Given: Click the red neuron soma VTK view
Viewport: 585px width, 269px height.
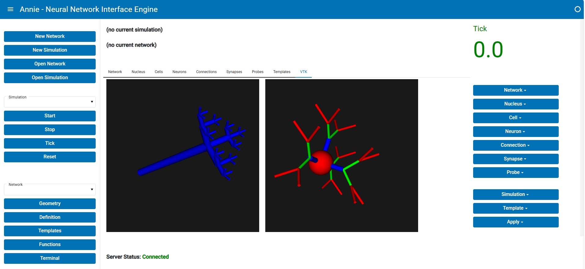Looking at the screenshot, I should coord(342,156).
